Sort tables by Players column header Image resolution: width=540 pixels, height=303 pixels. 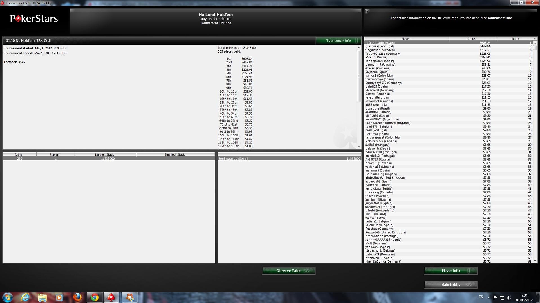(55, 155)
